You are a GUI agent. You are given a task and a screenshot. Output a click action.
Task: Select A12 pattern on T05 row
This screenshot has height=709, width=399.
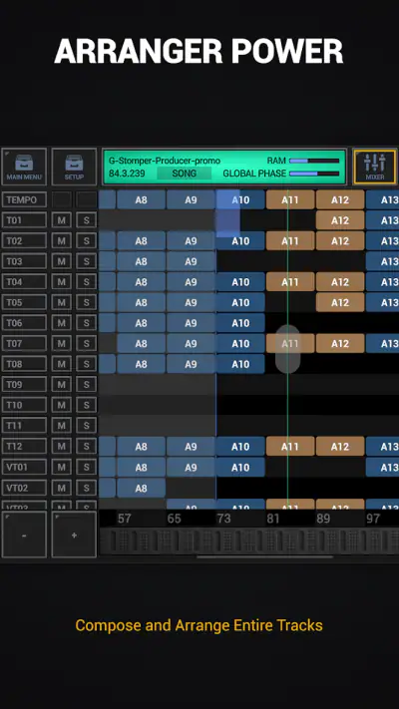tap(340, 302)
